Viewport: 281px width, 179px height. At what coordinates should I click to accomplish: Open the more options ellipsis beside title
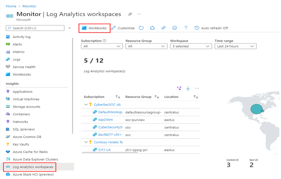point(139,14)
